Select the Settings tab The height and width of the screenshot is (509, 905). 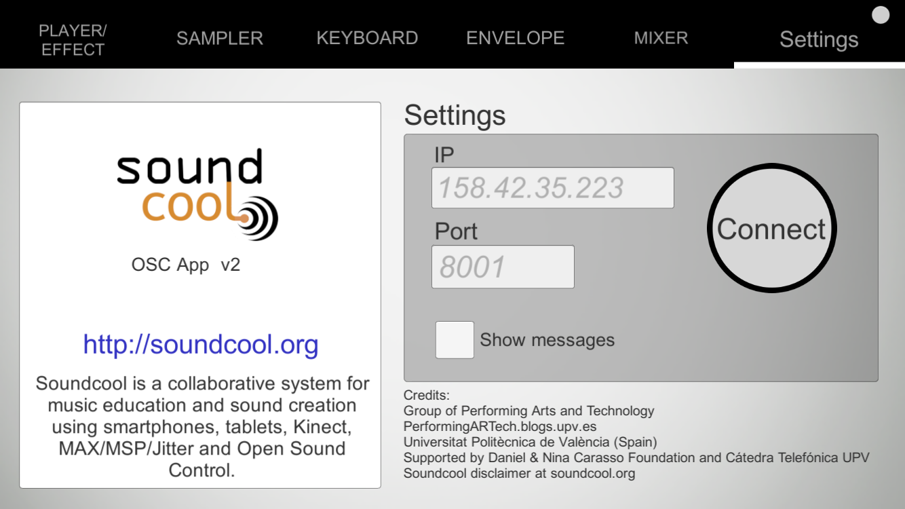coord(819,39)
